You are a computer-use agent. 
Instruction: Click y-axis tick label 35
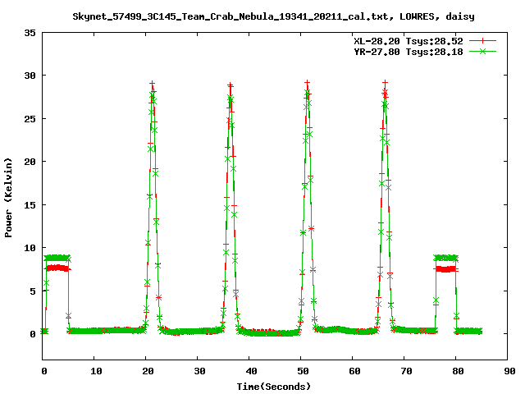click(30, 33)
